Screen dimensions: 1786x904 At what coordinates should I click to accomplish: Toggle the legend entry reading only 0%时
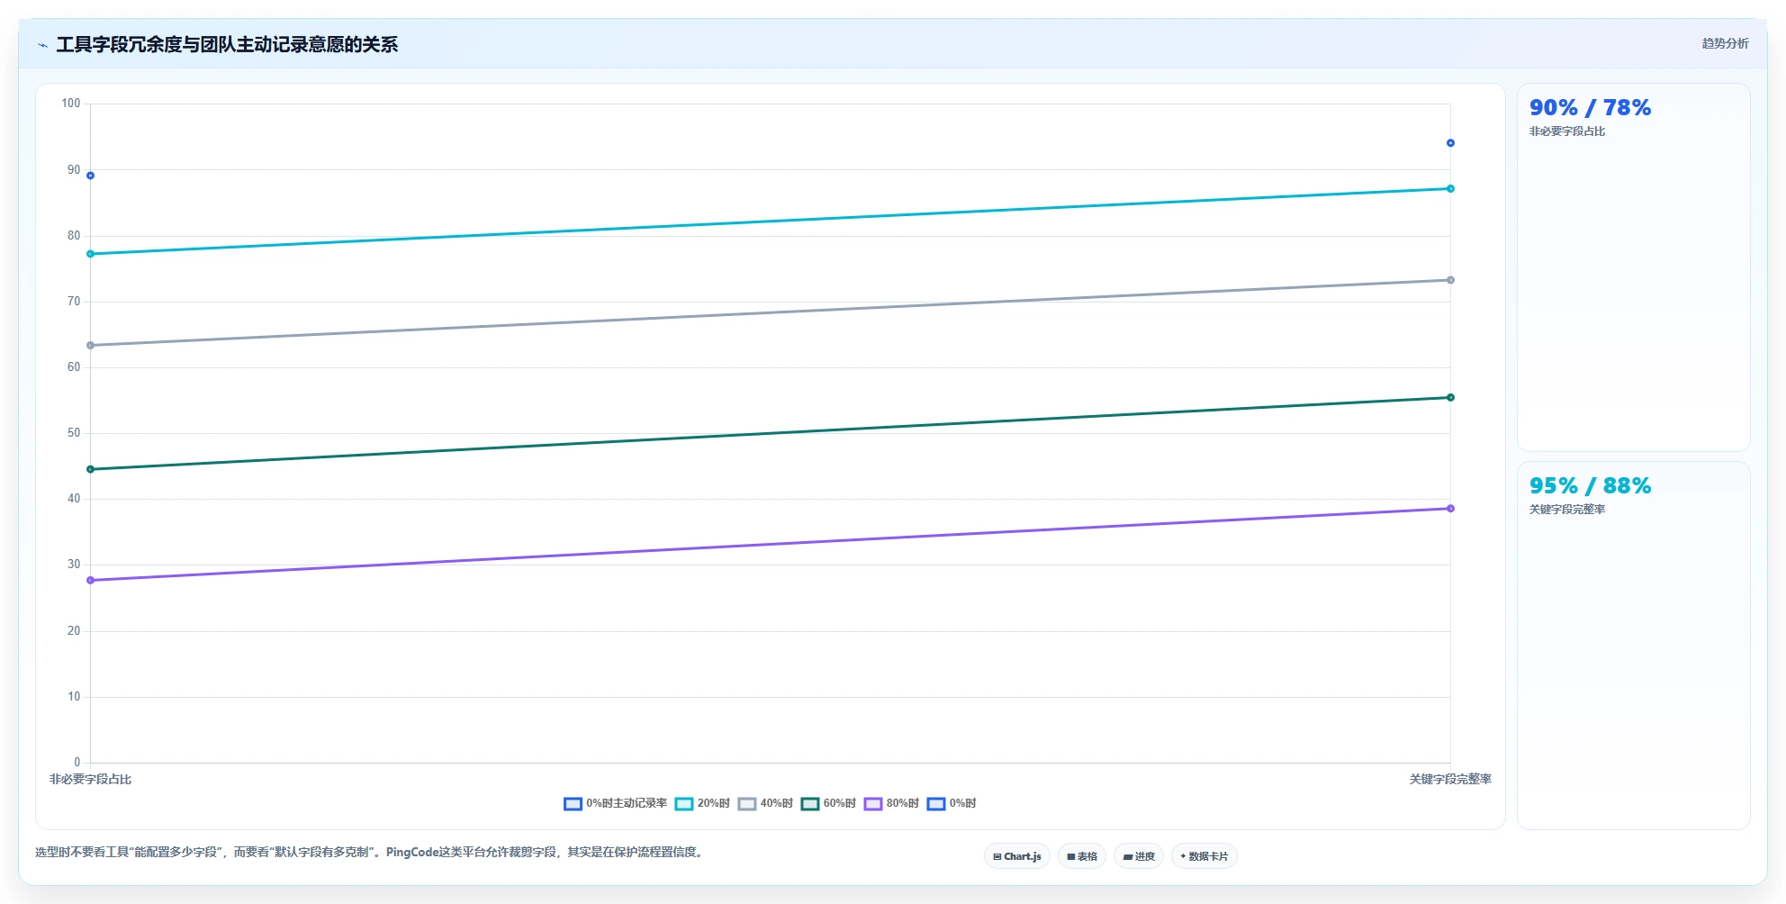(952, 803)
